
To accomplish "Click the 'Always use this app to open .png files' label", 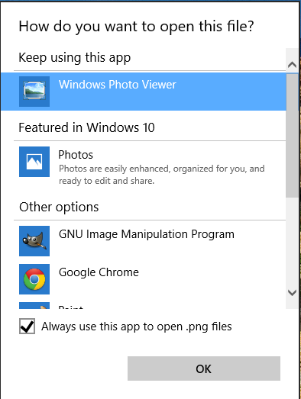I will [137, 327].
